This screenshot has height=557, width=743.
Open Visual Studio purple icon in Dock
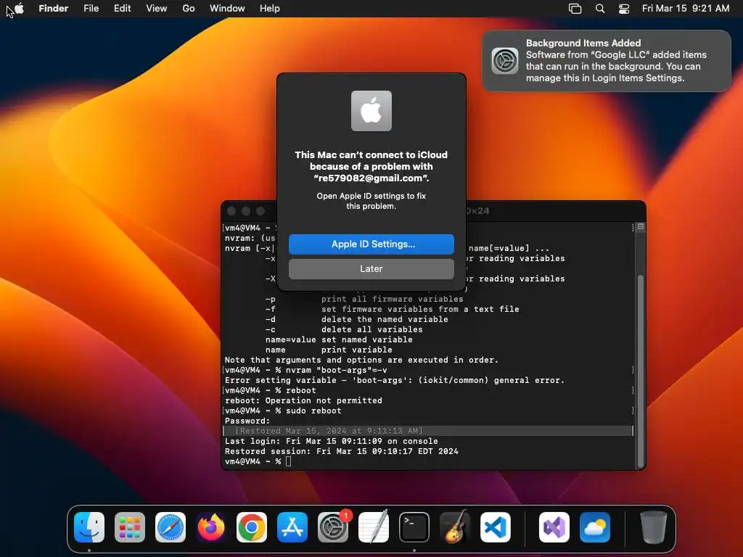[x=554, y=527]
